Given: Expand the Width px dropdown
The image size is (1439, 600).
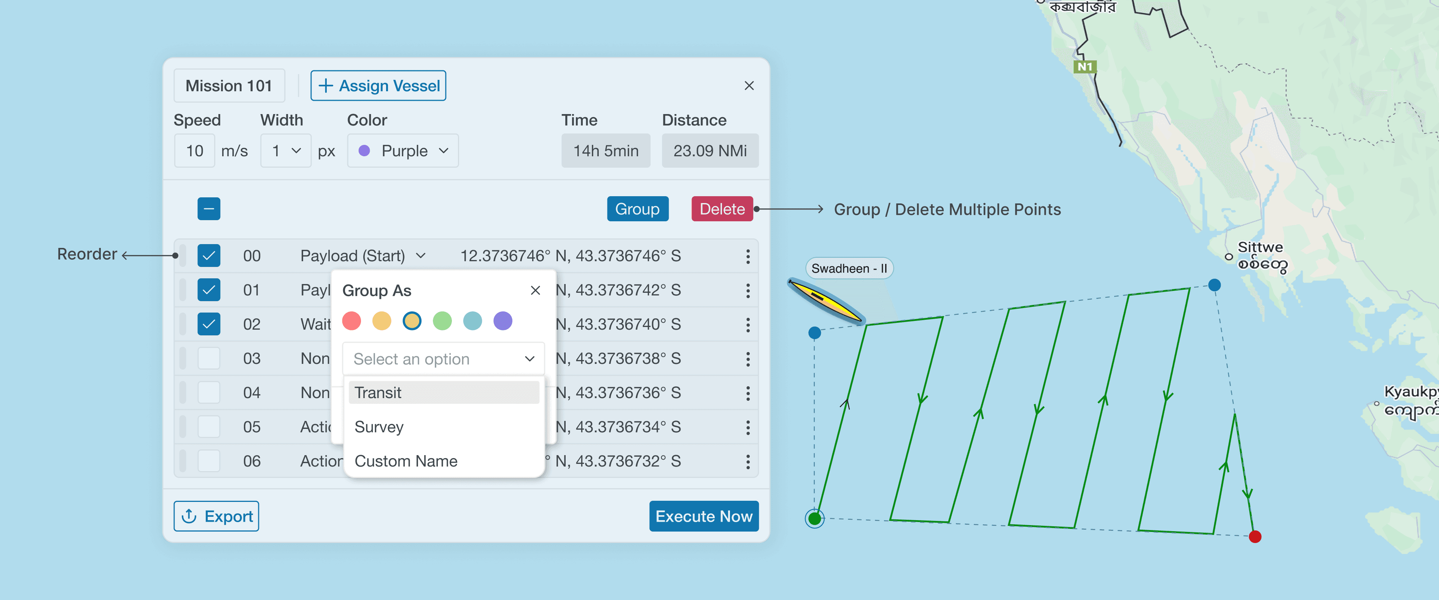Looking at the screenshot, I should click(286, 151).
